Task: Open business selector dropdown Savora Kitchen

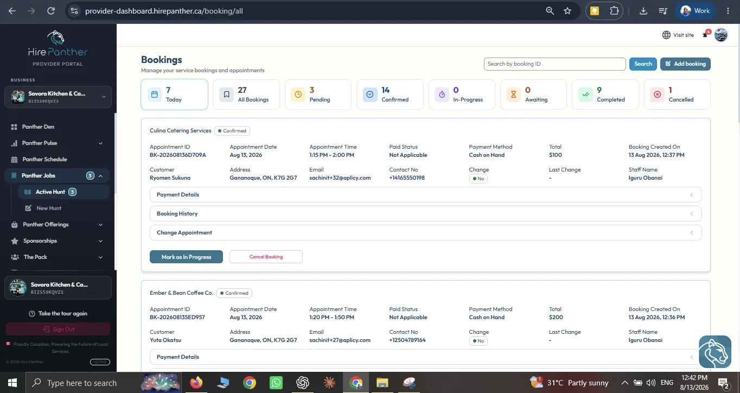Action: (x=58, y=97)
